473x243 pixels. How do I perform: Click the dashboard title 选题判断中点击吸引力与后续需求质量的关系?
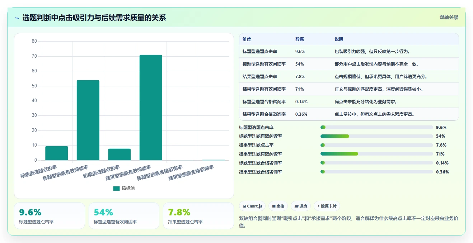coord(94,18)
